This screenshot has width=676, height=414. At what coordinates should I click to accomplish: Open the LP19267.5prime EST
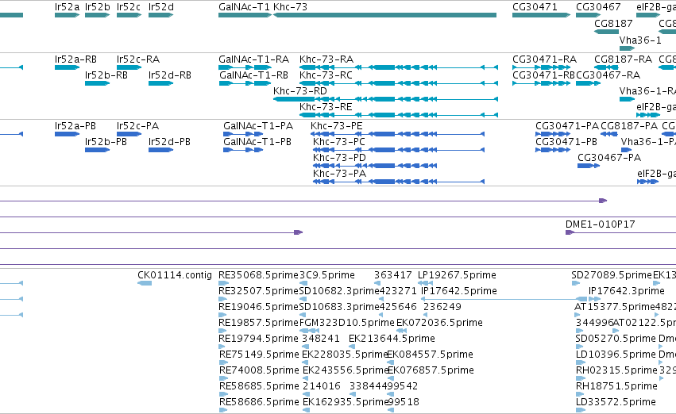tap(425, 283)
